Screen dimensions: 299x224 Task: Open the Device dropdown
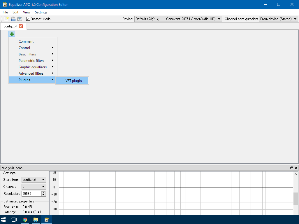[178, 19]
